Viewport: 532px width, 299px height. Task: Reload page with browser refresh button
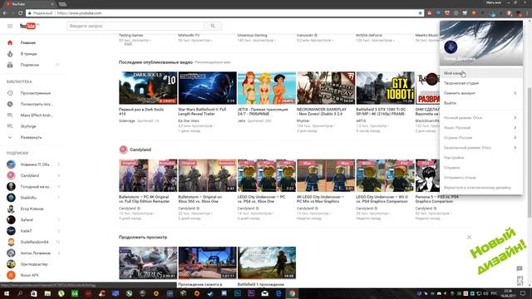[20, 13]
